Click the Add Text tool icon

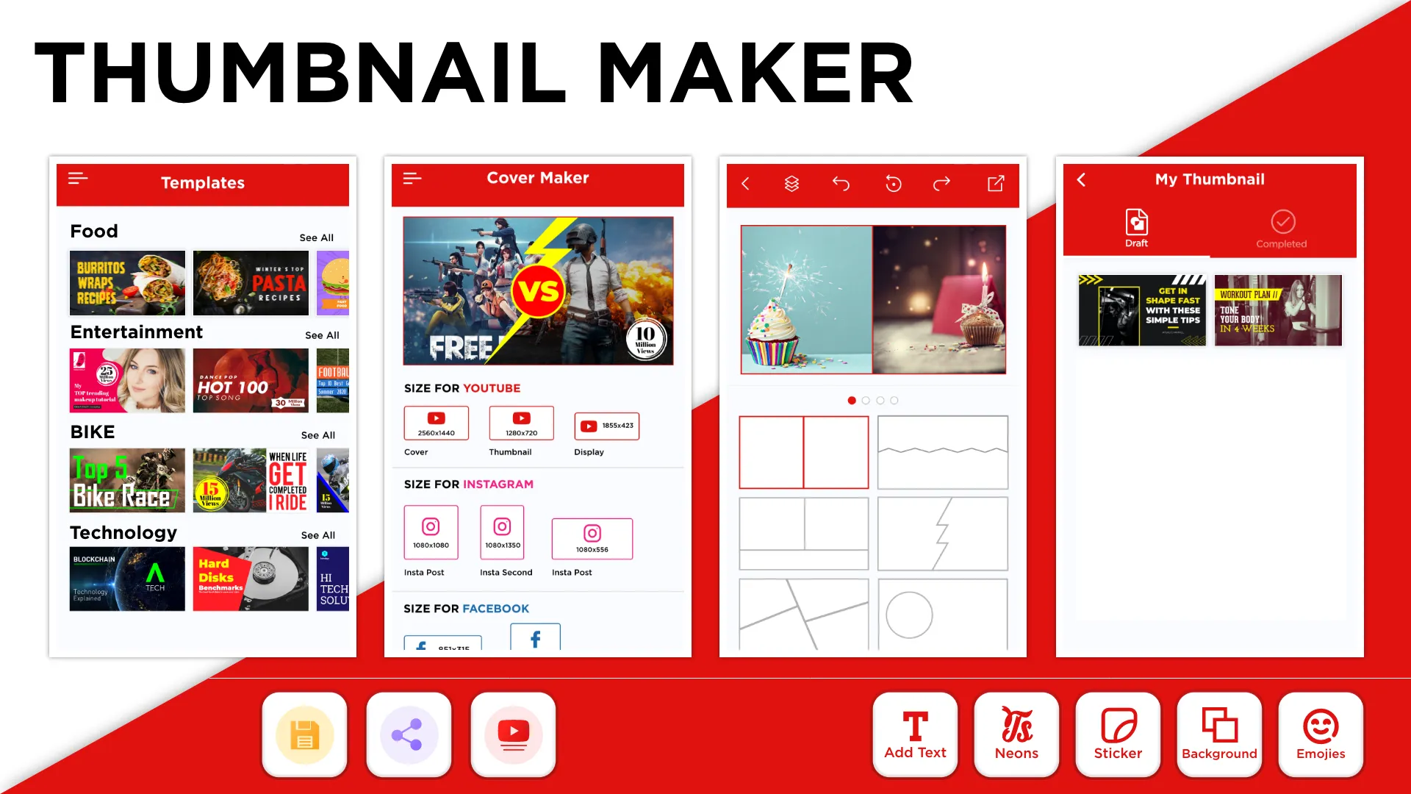point(915,733)
